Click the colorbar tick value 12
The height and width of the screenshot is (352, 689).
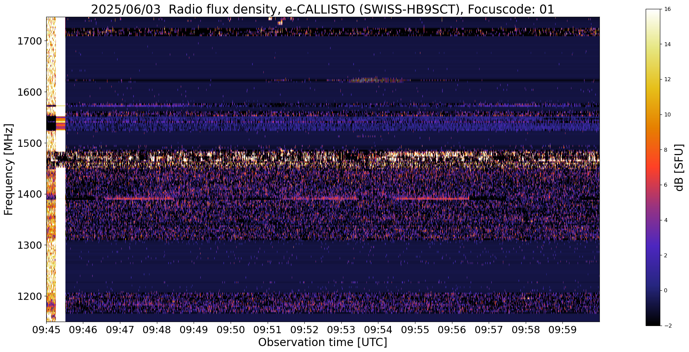(x=668, y=80)
